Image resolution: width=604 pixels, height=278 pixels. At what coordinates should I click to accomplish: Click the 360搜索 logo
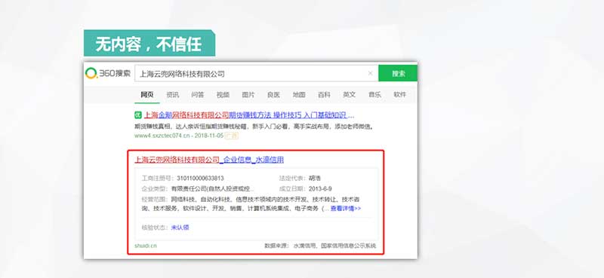tap(108, 73)
